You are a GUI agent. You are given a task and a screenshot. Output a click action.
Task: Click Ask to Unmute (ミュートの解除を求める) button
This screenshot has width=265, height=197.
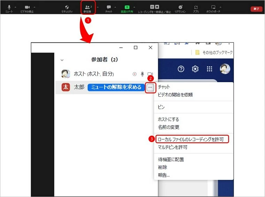[116, 87]
